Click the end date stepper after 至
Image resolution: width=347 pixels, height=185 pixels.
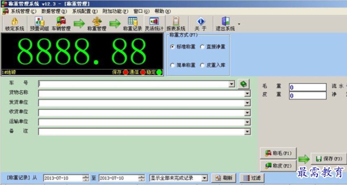point(141,178)
